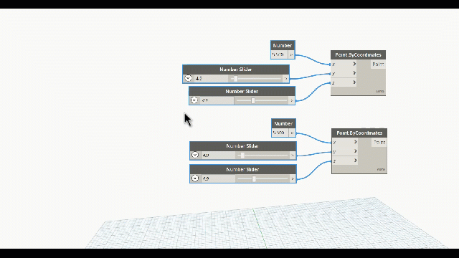Click output port of slider wired to upper y
Image resolution: width=459 pixels, height=258 pixels.
(285, 78)
